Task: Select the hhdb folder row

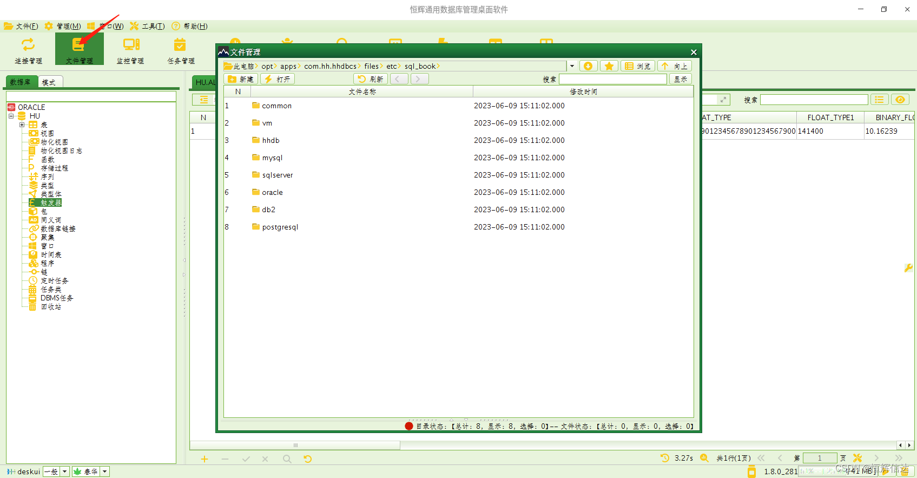Action: pyautogui.click(x=458, y=140)
